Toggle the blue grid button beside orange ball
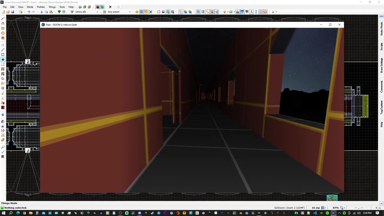 141,12
